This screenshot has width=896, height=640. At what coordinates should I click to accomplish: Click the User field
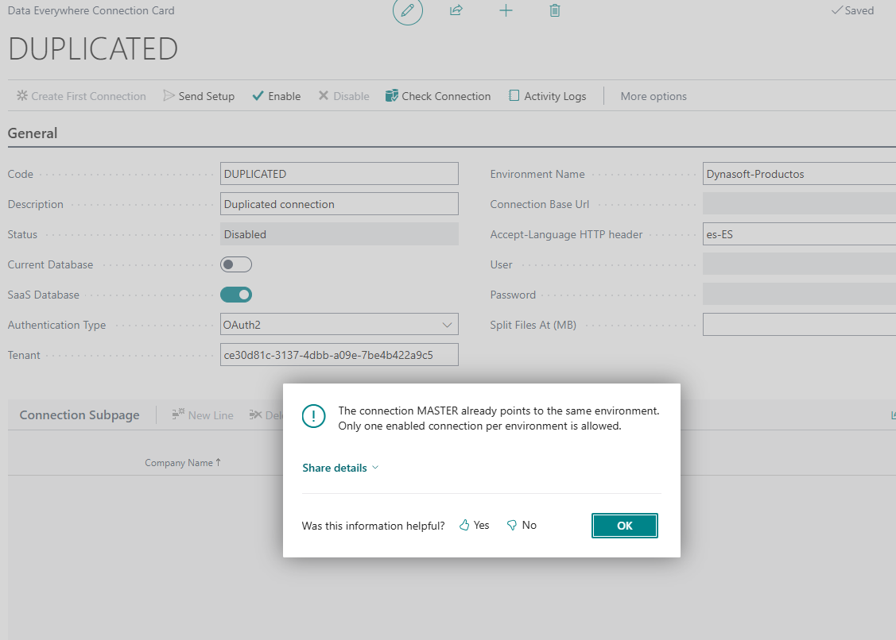pyautogui.click(x=800, y=264)
